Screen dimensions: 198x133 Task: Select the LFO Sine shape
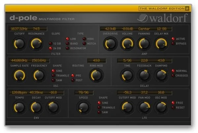[99, 103]
